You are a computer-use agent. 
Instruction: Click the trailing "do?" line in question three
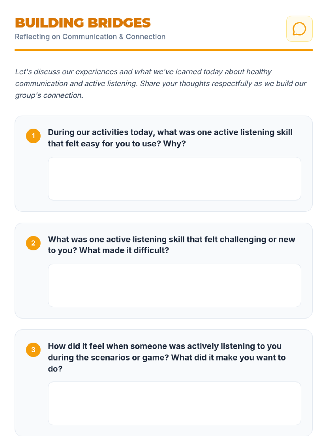pos(55,369)
